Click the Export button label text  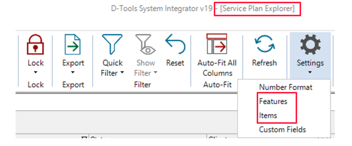point(73,63)
